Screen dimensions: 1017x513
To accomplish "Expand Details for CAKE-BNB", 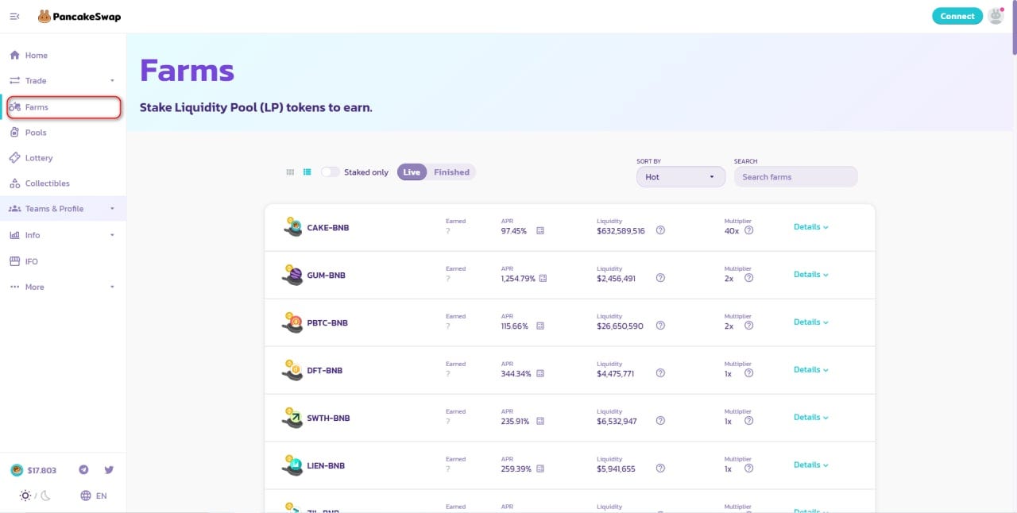I will pos(811,227).
